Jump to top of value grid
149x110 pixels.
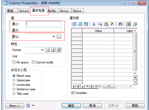tap(135, 78)
